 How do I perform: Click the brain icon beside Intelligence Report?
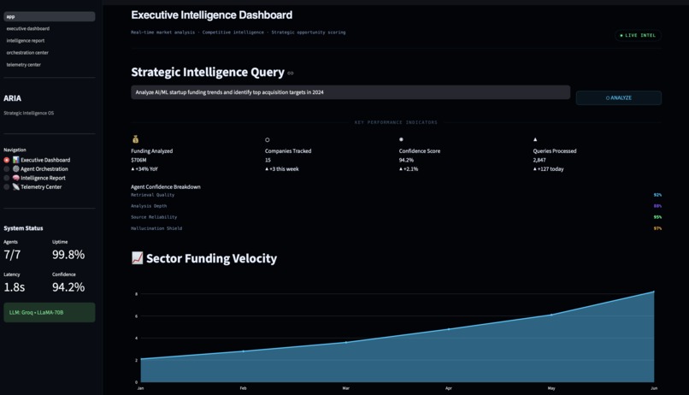point(16,178)
